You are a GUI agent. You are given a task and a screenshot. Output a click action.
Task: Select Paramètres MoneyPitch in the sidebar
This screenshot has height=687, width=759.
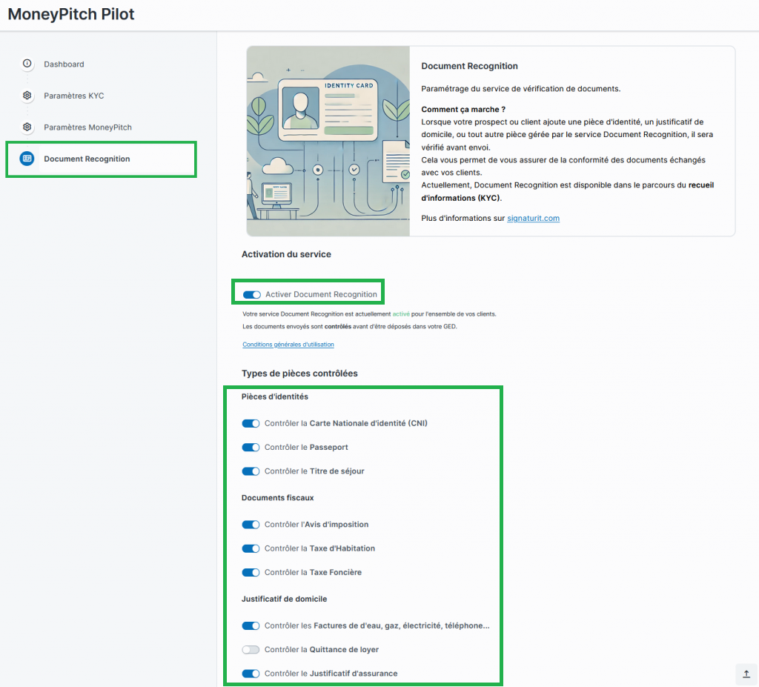(x=87, y=127)
